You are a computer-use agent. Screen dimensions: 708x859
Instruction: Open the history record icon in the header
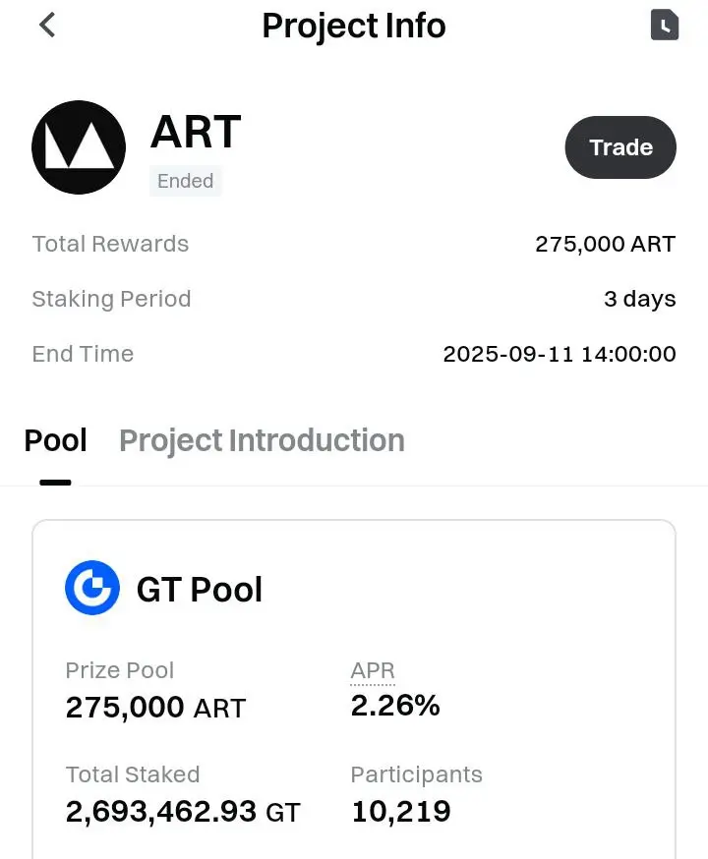coord(664,26)
